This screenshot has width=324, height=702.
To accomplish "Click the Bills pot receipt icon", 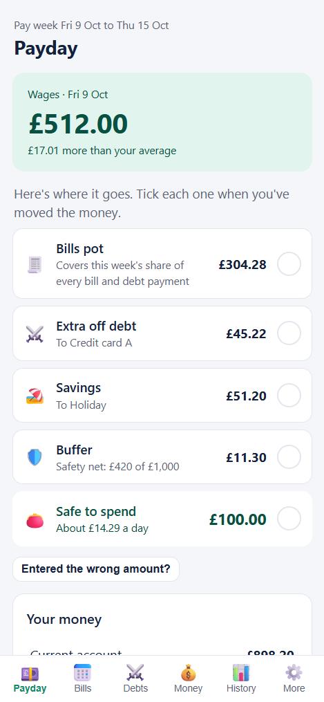I will click(35, 265).
